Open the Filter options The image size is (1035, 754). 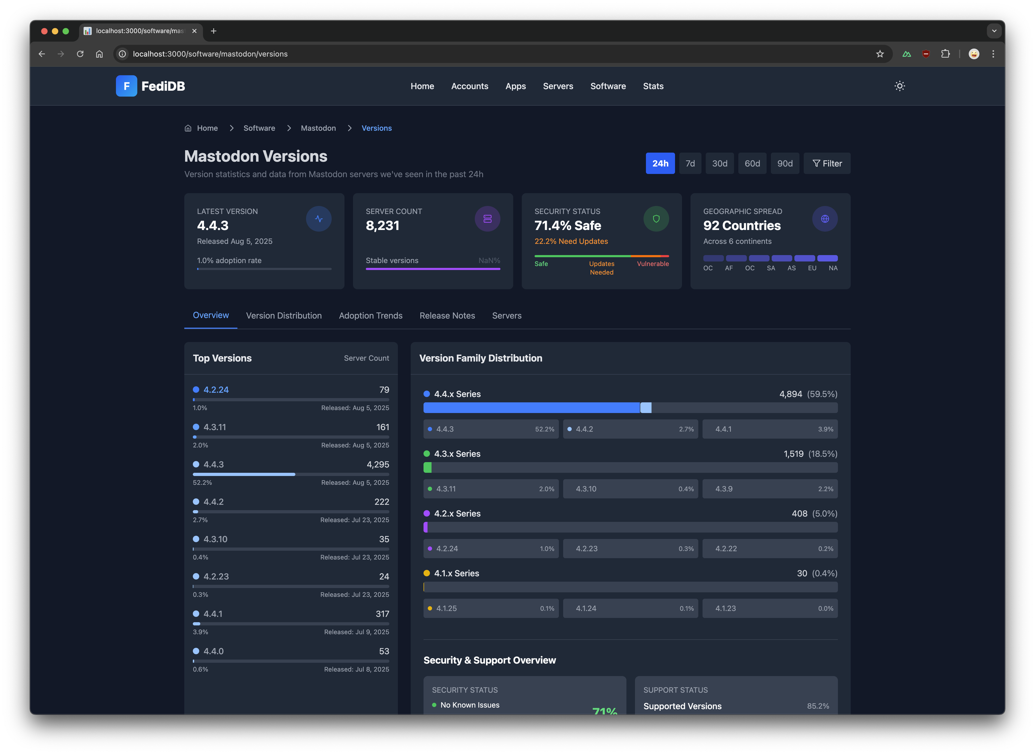tap(827, 163)
